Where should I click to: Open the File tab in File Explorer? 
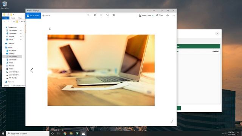pos(6,18)
